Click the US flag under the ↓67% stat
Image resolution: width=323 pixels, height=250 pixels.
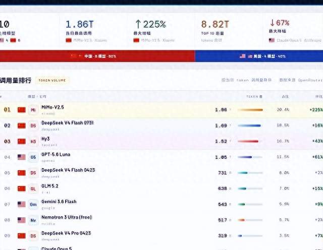[272, 40]
